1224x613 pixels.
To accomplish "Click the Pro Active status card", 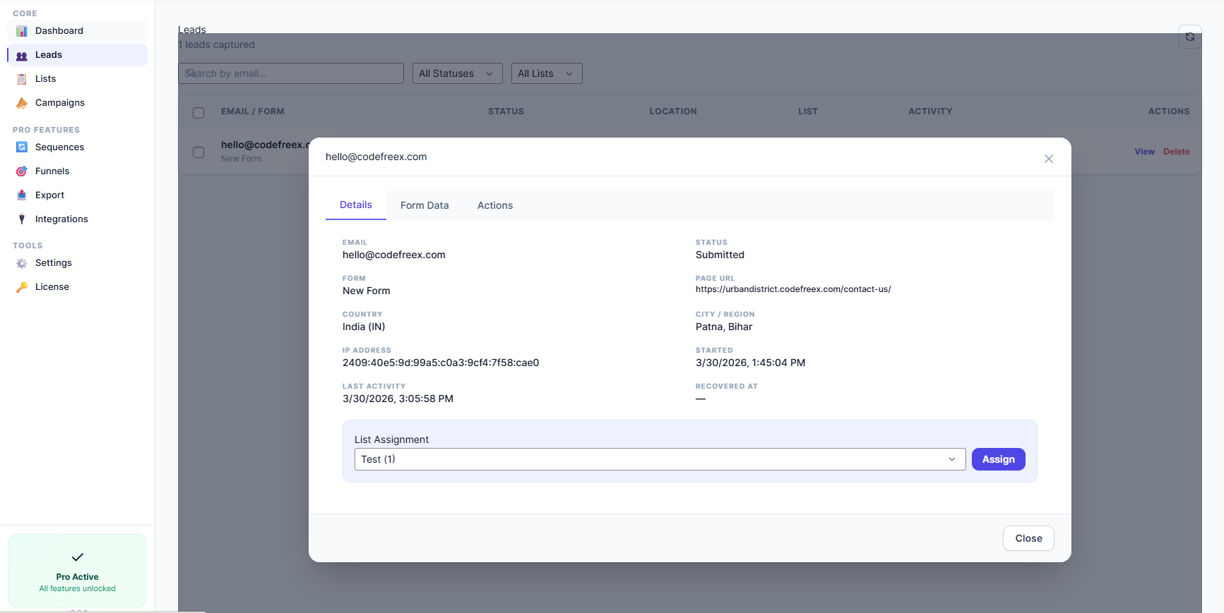I will point(78,571).
